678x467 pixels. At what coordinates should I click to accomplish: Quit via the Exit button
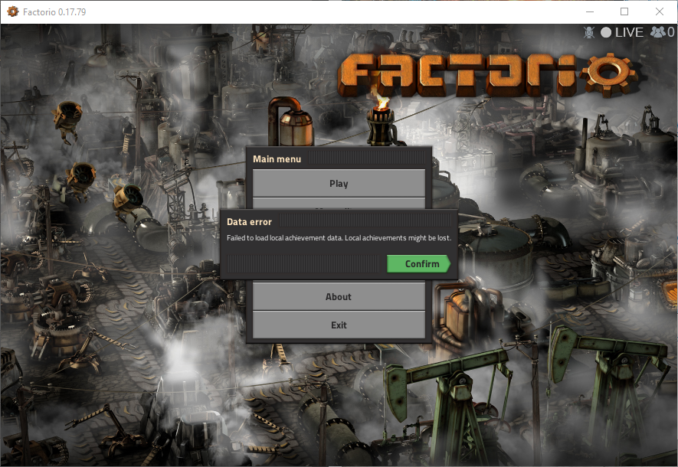click(x=339, y=325)
